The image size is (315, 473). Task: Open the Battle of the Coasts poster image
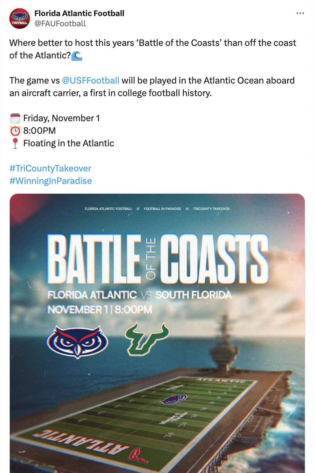coord(157,333)
